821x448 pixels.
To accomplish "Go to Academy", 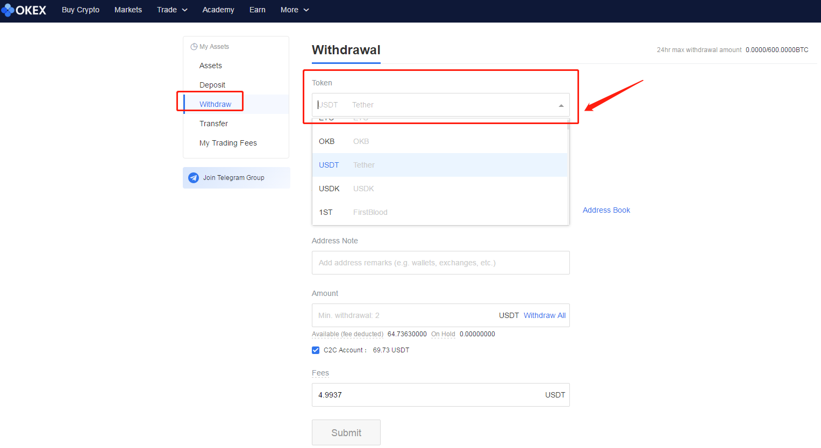I will click(218, 10).
